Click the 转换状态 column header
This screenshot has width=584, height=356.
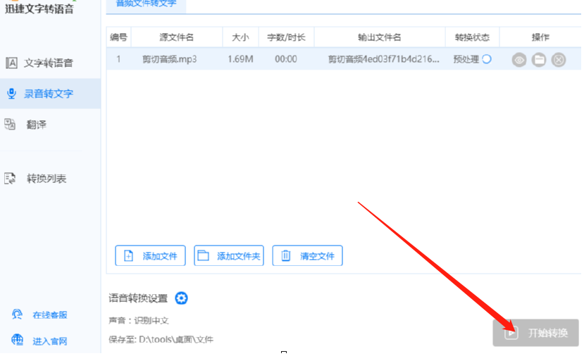click(472, 37)
